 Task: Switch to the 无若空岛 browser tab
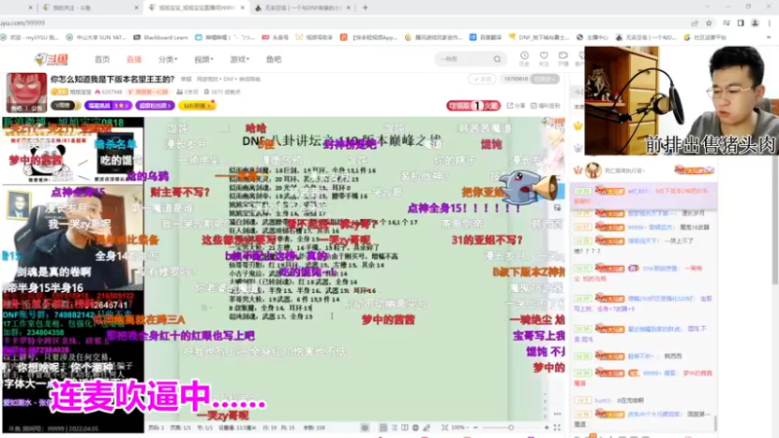pyautogui.click(x=301, y=8)
